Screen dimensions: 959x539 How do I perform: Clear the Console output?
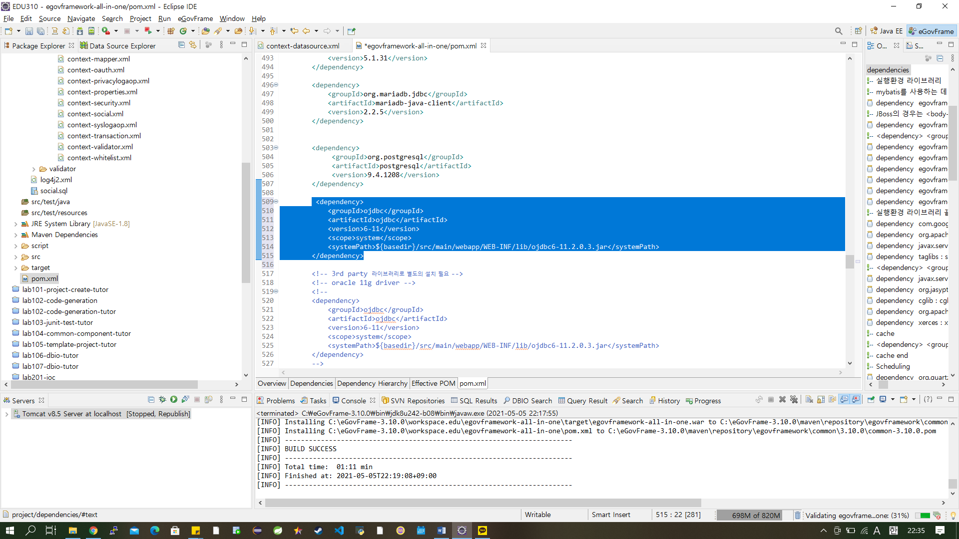(809, 399)
